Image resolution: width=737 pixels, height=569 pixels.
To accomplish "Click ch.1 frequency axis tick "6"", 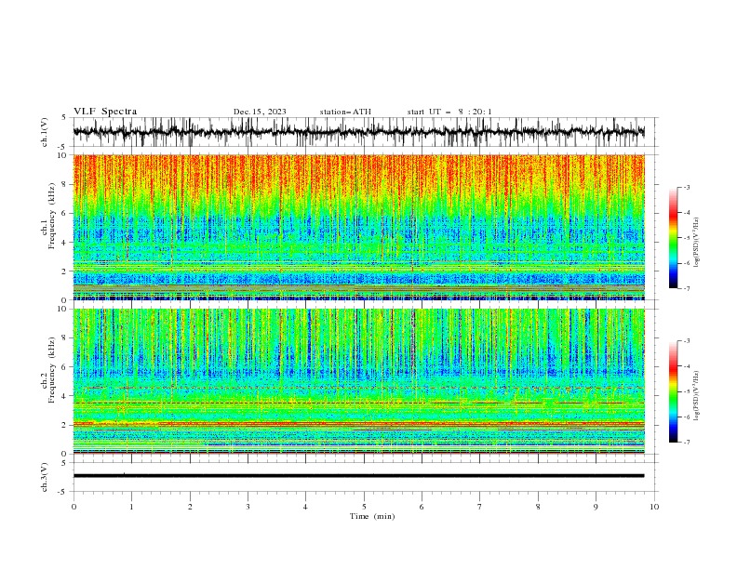I will 65,213.
